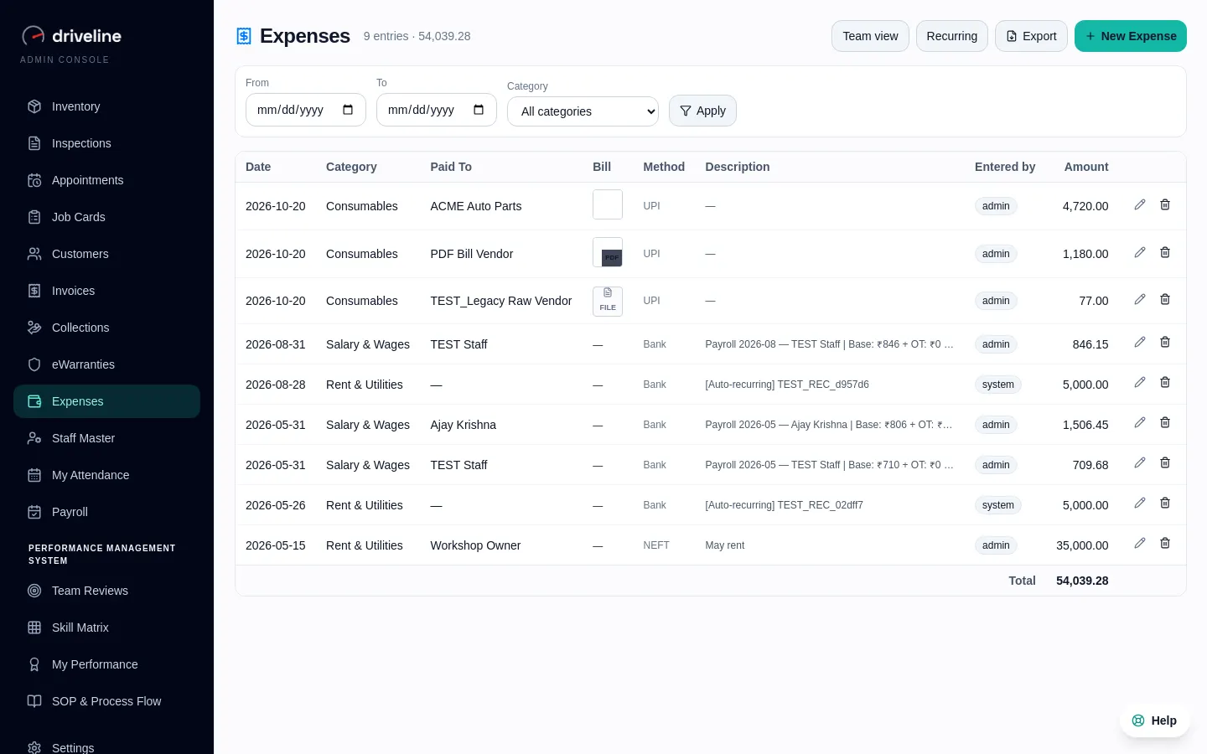Open Staff Master page
Screen dimensions: 1207x754
(x=106, y=438)
